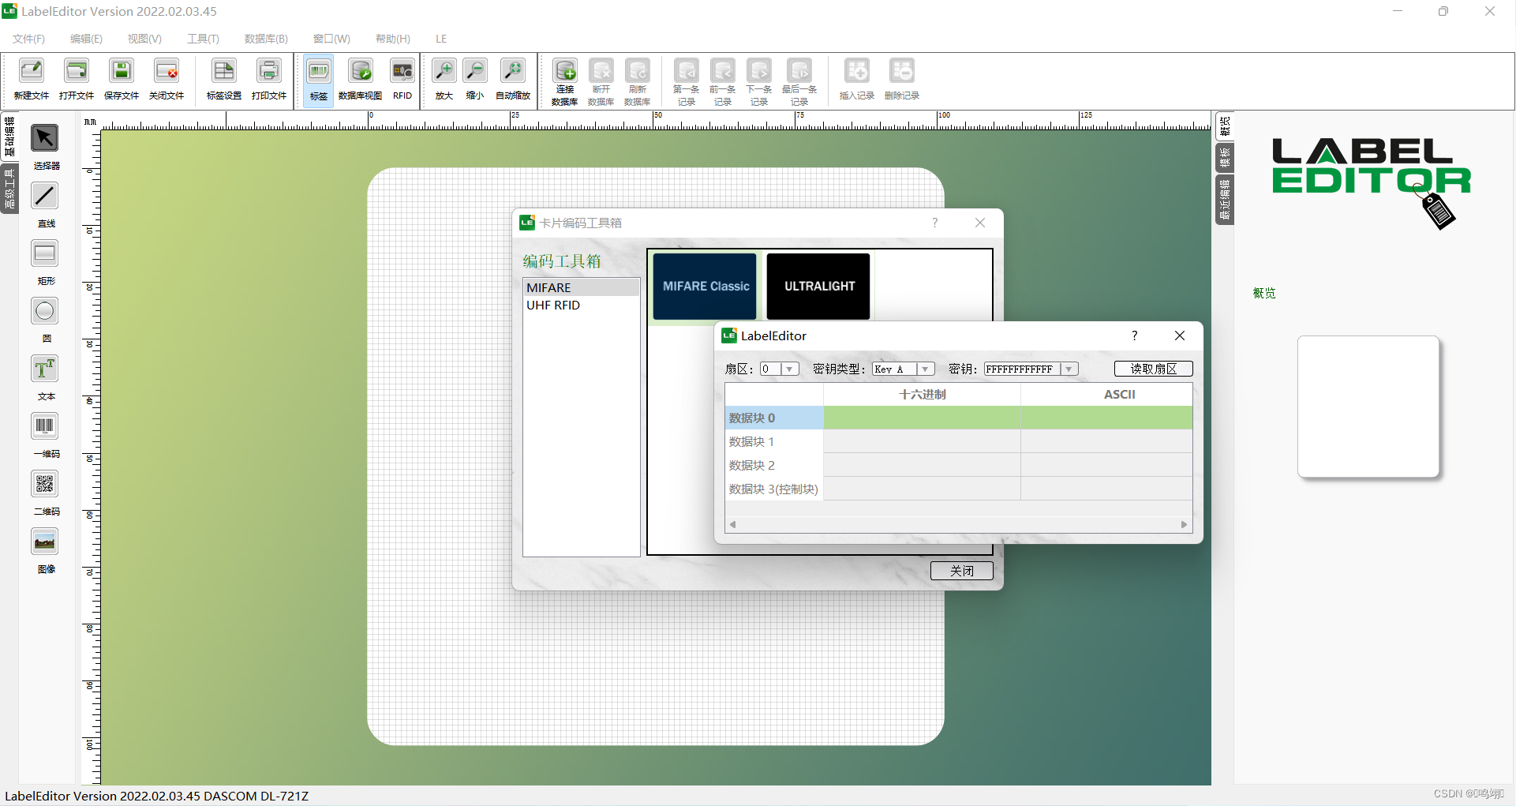Select UHF RFID in the toolbox list
Screen dimensions: 1516x806
tap(581, 305)
